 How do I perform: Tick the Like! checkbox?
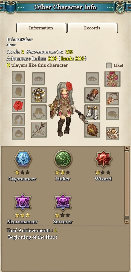pyautogui.click(x=109, y=66)
